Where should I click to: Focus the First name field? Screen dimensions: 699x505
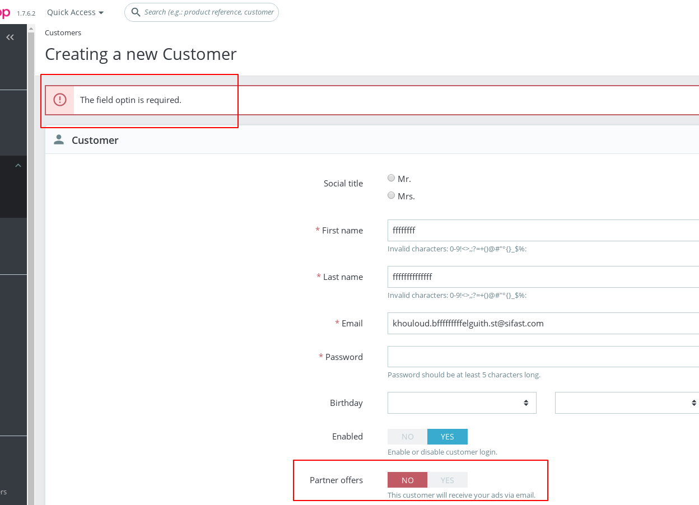pos(543,230)
